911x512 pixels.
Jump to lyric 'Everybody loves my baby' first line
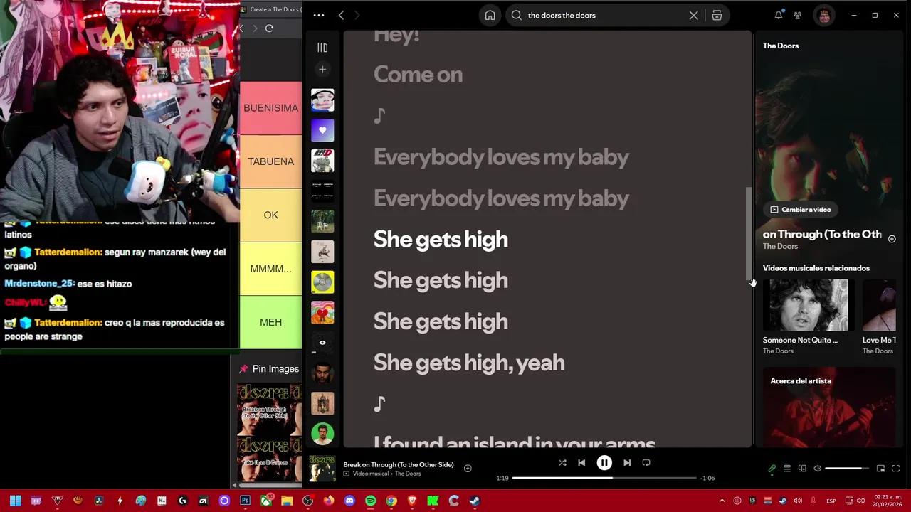pos(501,157)
